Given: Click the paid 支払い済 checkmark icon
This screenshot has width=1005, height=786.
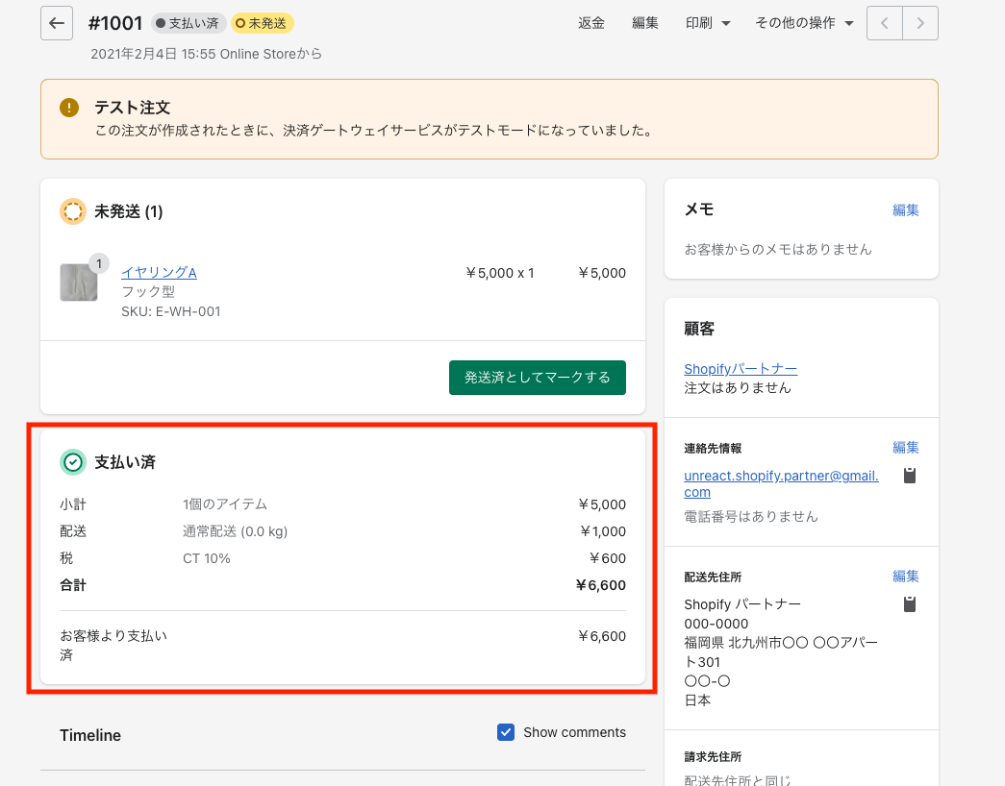Looking at the screenshot, I should [73, 462].
